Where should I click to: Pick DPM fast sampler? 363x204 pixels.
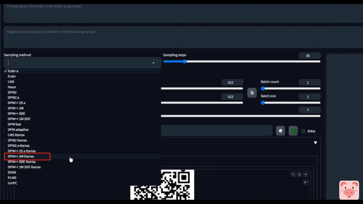[82, 124]
